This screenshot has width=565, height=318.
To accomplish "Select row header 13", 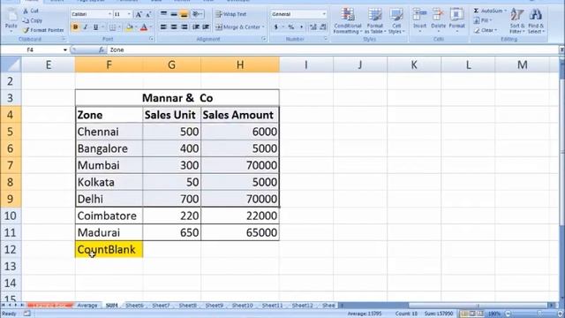I will [x=11, y=266].
